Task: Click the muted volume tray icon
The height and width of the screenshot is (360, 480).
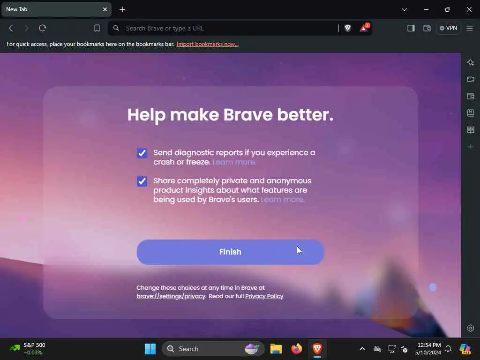Action: point(404,349)
